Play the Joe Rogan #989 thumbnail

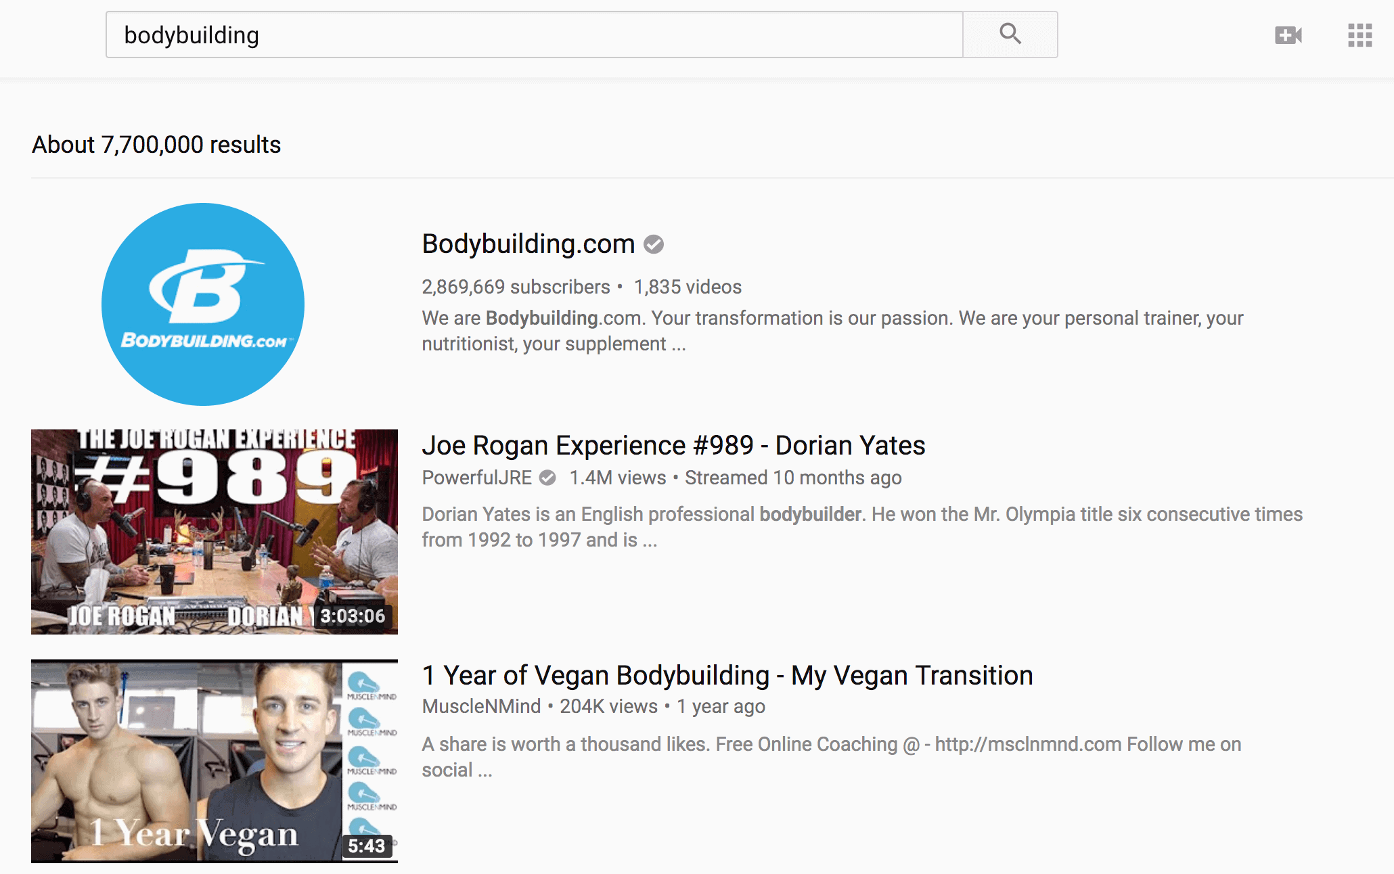pyautogui.click(x=215, y=532)
